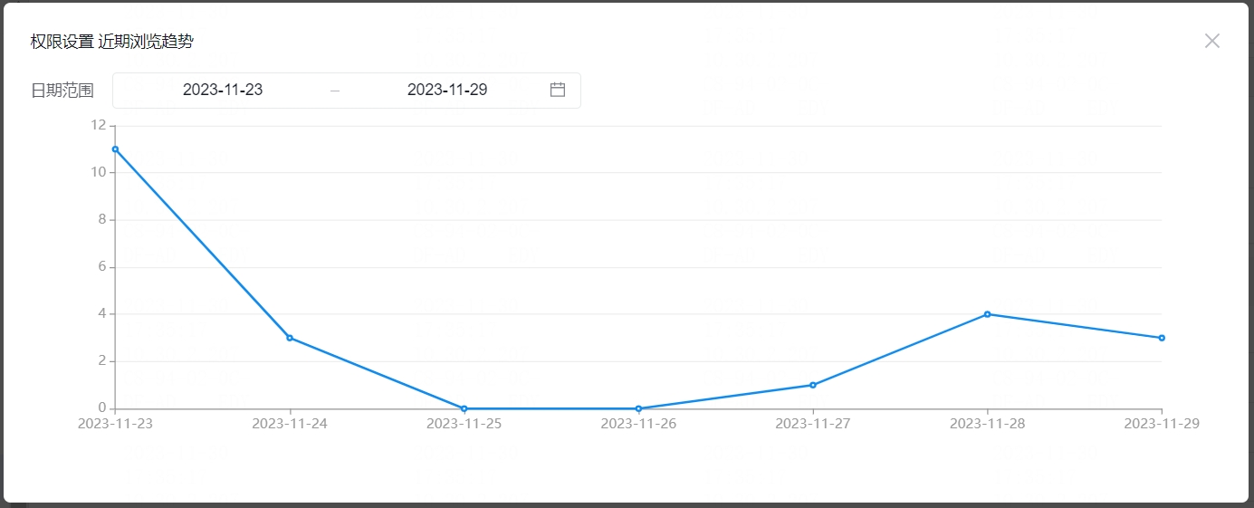The height and width of the screenshot is (508, 1254).
Task: Click the 2023-11-24 x-axis label
Action: (290, 424)
